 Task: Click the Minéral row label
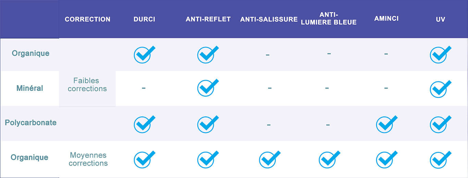[x=30, y=88]
